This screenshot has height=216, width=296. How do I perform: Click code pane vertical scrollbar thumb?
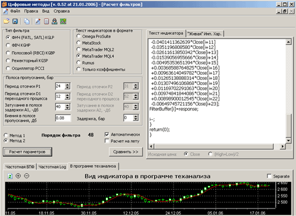point(288,126)
